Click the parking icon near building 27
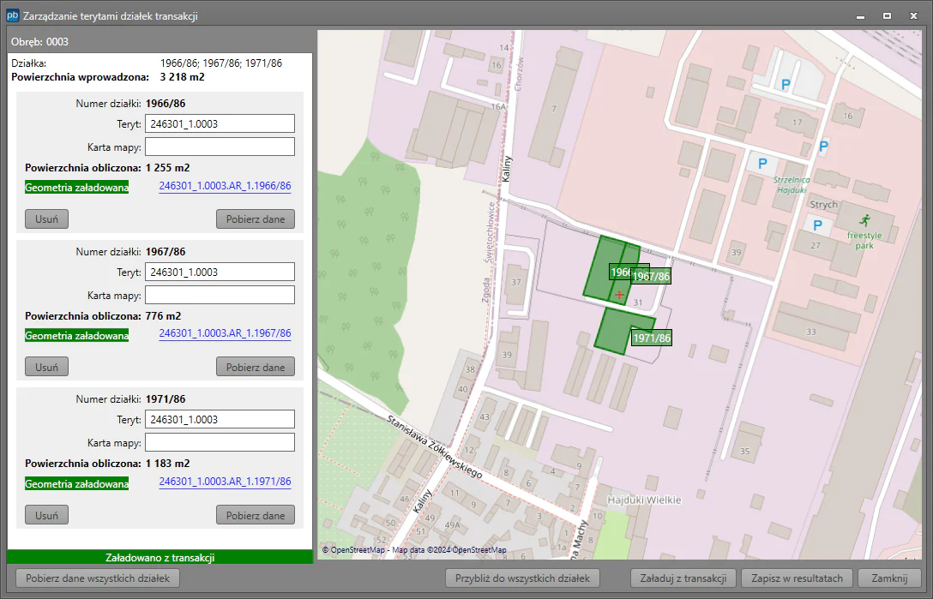 pyautogui.click(x=817, y=226)
